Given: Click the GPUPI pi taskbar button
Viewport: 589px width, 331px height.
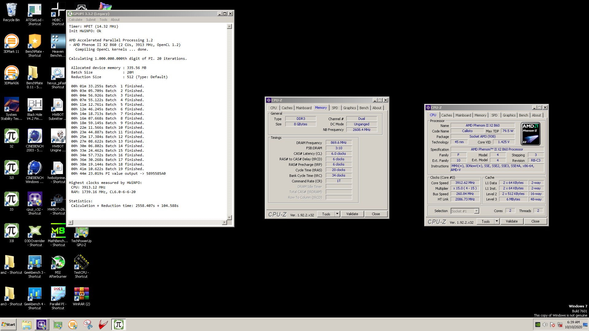Looking at the screenshot, I should click(x=118, y=325).
